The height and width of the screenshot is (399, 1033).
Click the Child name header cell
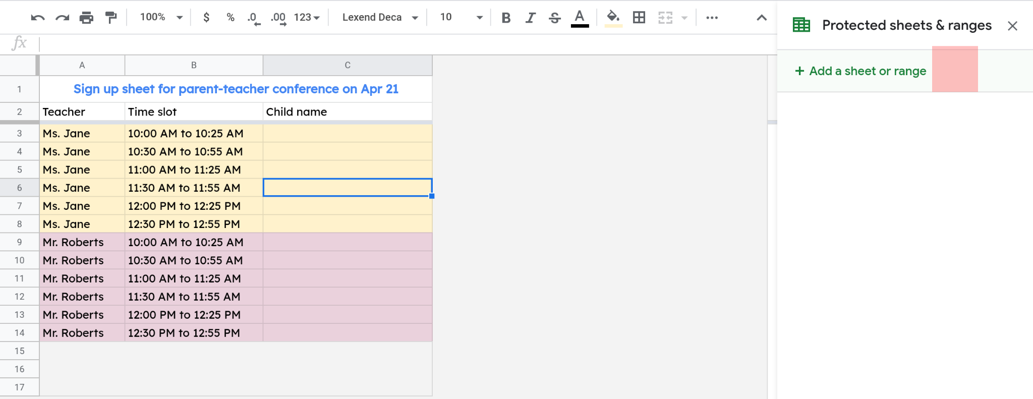(348, 112)
